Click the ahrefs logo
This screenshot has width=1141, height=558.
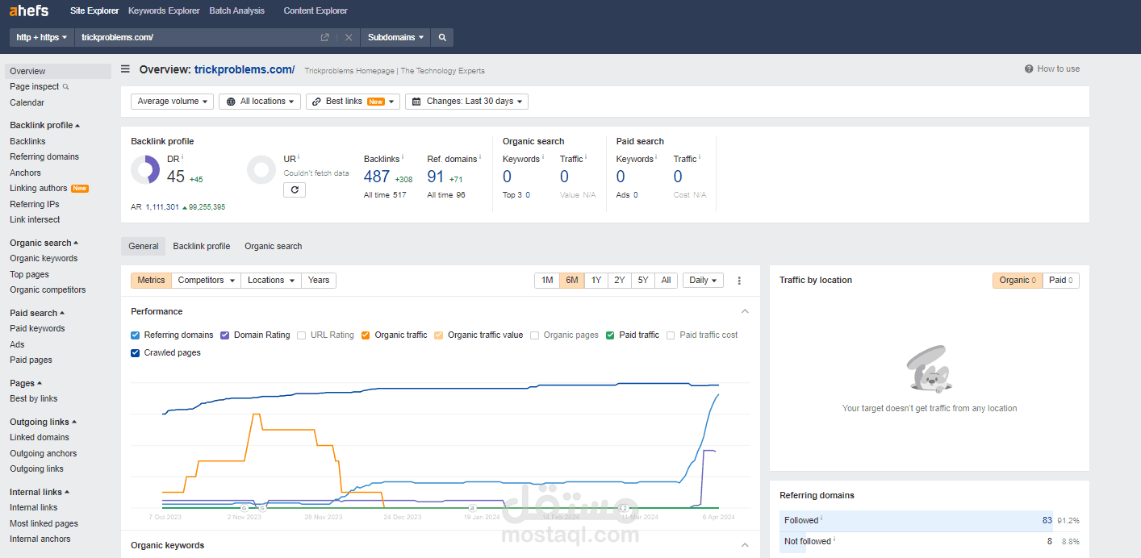[x=29, y=10]
